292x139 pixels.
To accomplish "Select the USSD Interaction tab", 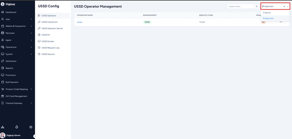I will (x=53, y=22).
